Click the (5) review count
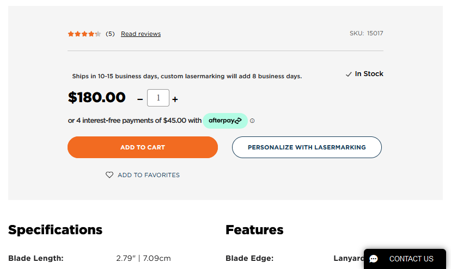Screen dimensions: 451x269 pyautogui.click(x=110, y=34)
